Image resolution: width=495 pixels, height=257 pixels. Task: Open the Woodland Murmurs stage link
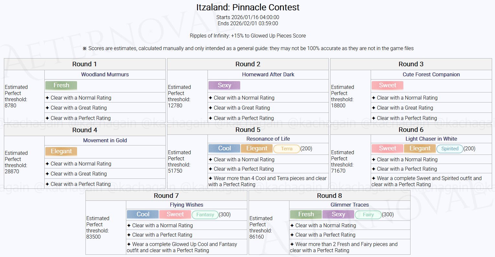(x=105, y=74)
